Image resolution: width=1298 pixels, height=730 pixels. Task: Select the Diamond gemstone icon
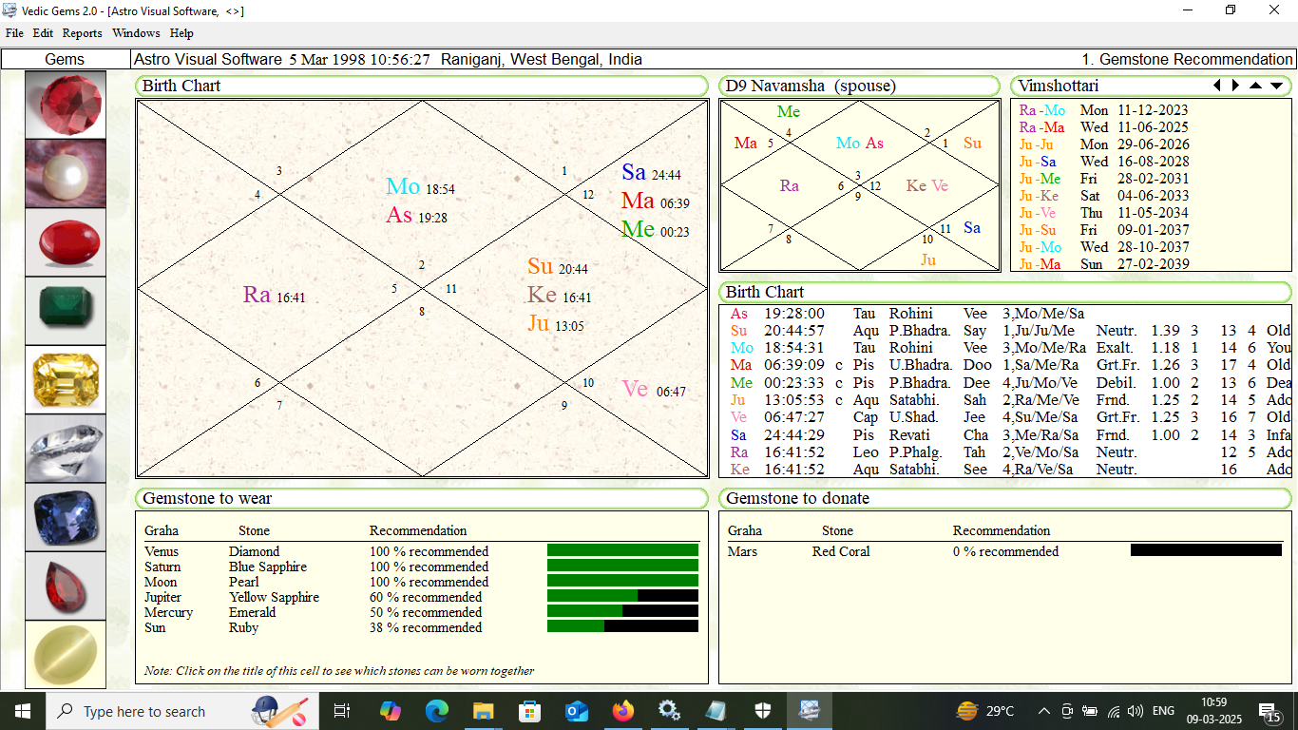tap(66, 448)
